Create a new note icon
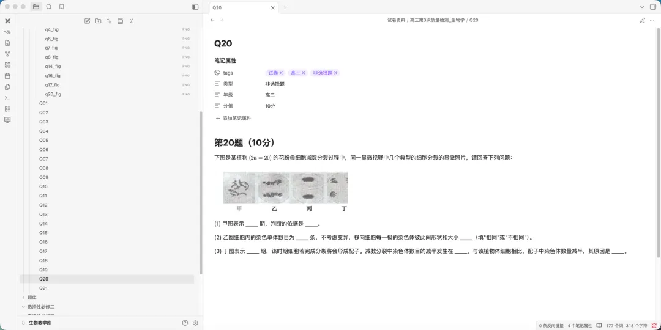This screenshot has height=330, width=661. click(x=88, y=21)
